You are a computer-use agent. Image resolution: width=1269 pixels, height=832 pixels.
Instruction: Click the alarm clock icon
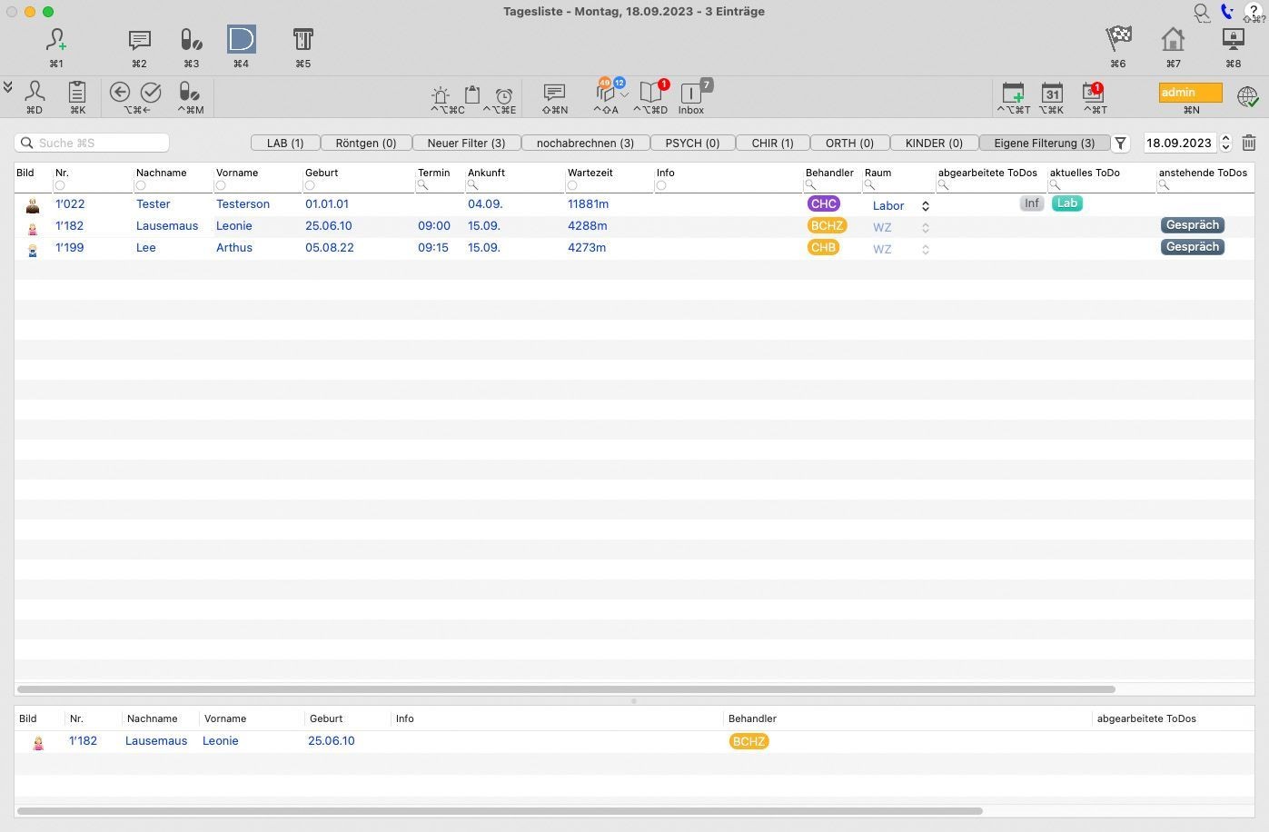click(x=503, y=94)
